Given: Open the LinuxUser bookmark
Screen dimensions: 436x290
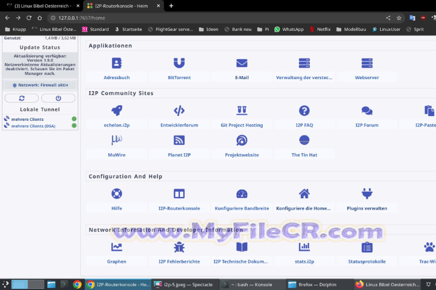Looking at the screenshot, I should click(386, 29).
